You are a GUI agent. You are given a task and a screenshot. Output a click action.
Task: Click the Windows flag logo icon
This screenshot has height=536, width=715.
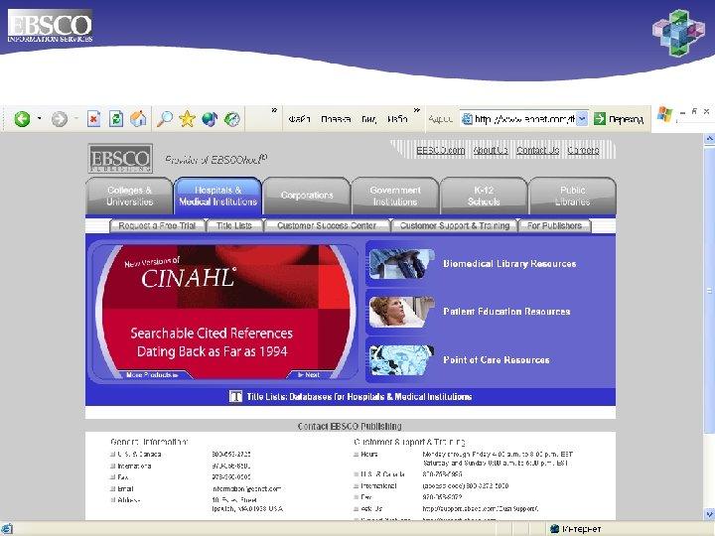click(x=664, y=114)
